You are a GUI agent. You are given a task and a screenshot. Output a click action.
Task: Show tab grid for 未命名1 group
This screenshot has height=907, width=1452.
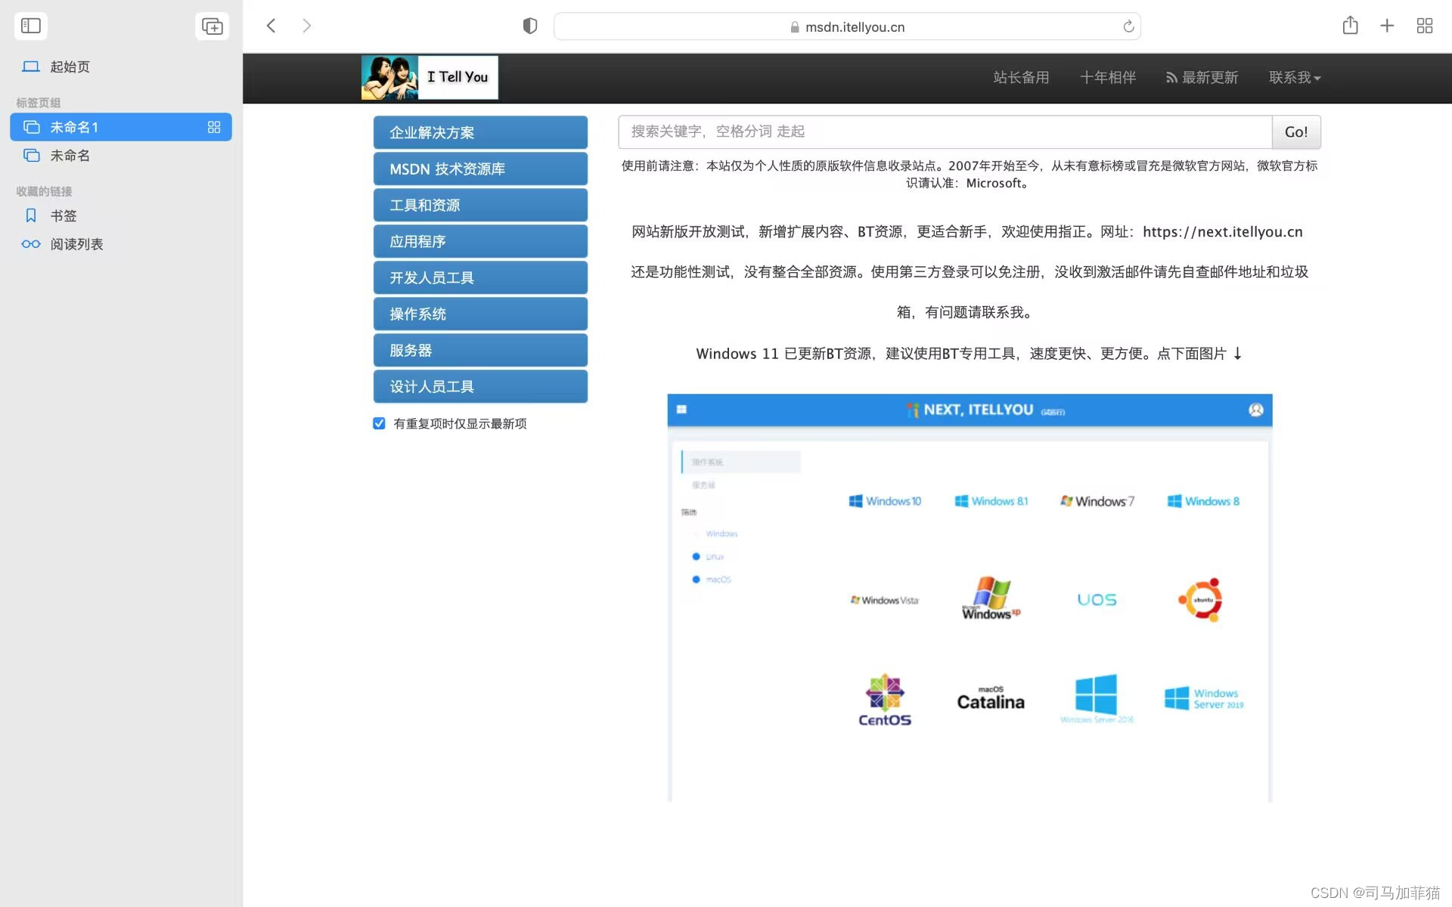(214, 127)
